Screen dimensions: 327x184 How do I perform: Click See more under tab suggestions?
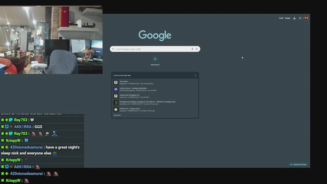click(117, 115)
